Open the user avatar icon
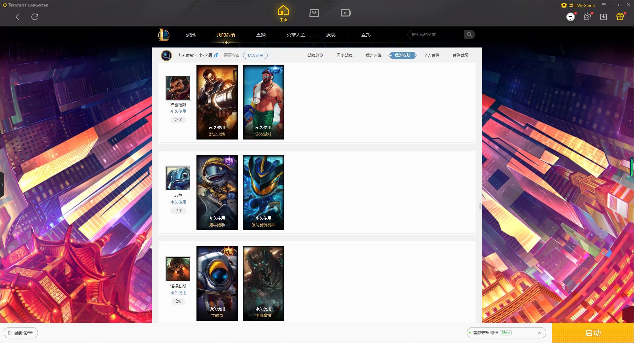634x343 pixels. (571, 16)
